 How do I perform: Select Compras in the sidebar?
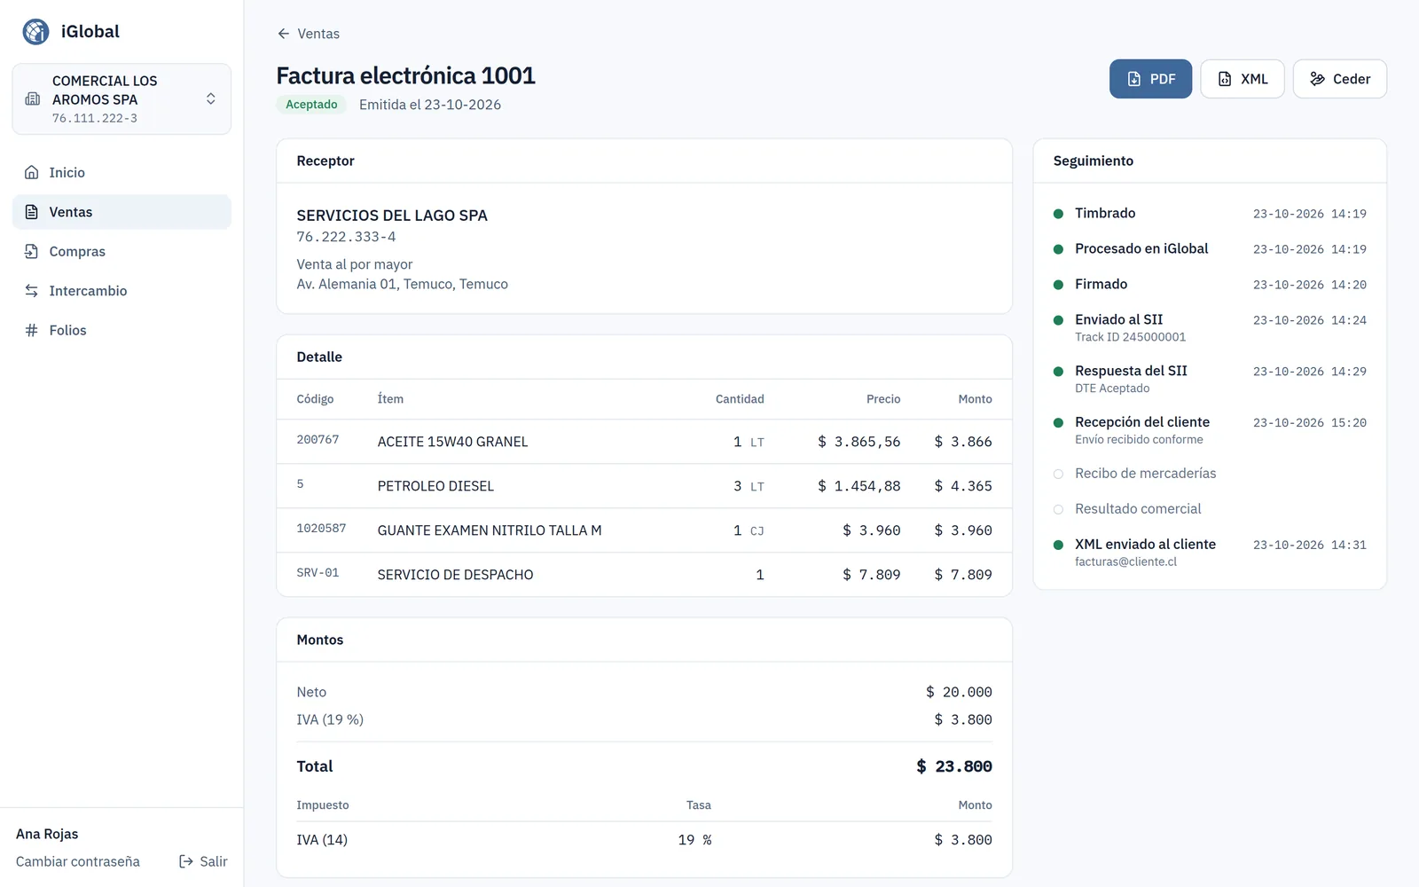point(122,251)
